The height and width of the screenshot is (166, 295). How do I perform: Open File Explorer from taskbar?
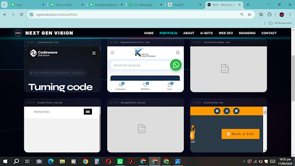[x=62, y=161]
